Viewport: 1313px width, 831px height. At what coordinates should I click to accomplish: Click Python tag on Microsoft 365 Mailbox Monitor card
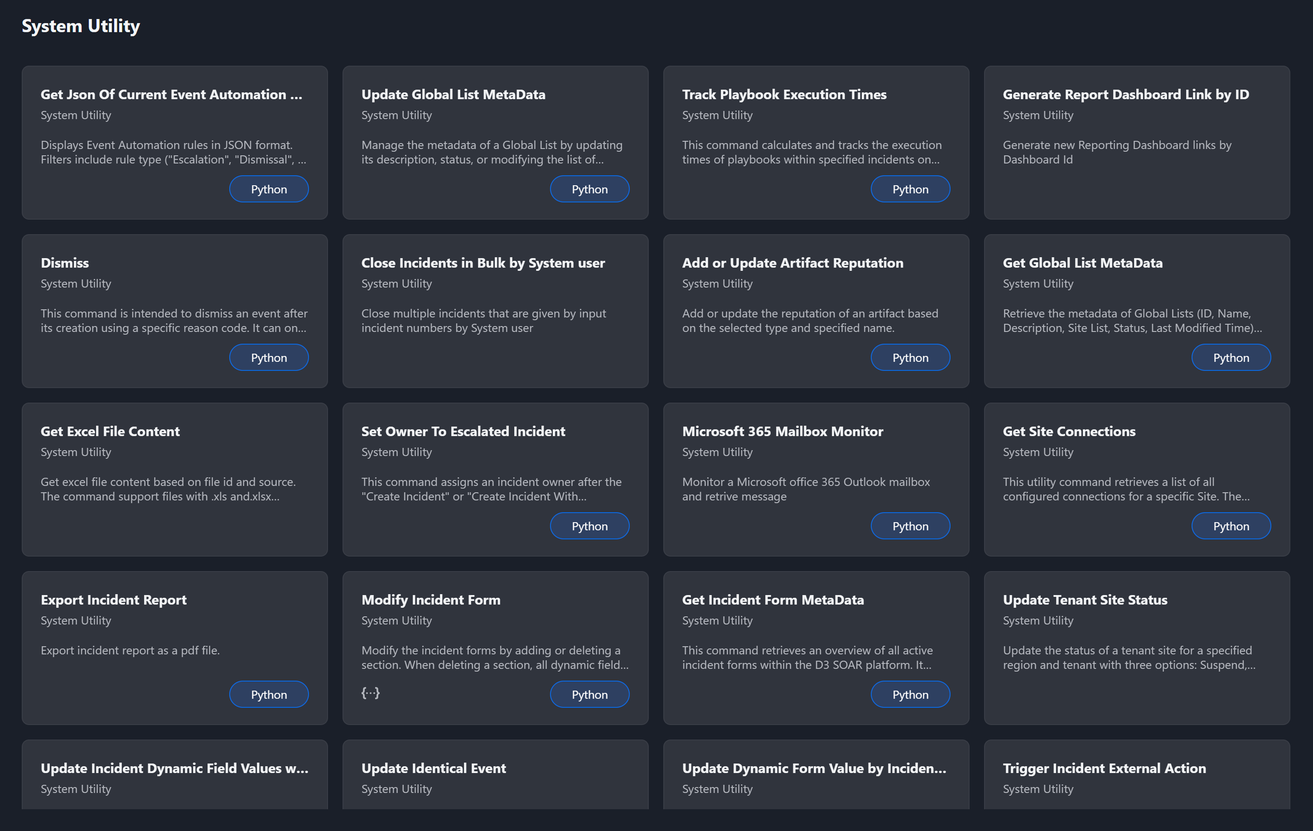click(910, 526)
